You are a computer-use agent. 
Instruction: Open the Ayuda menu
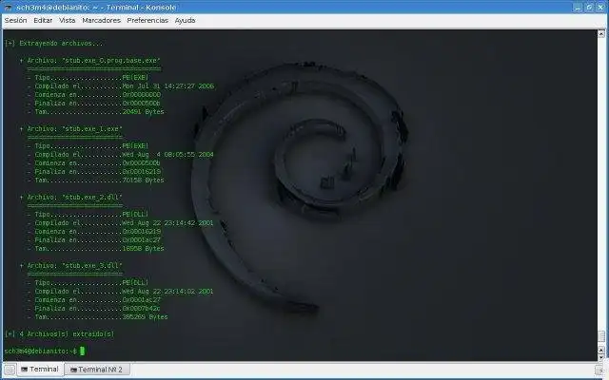tap(185, 21)
